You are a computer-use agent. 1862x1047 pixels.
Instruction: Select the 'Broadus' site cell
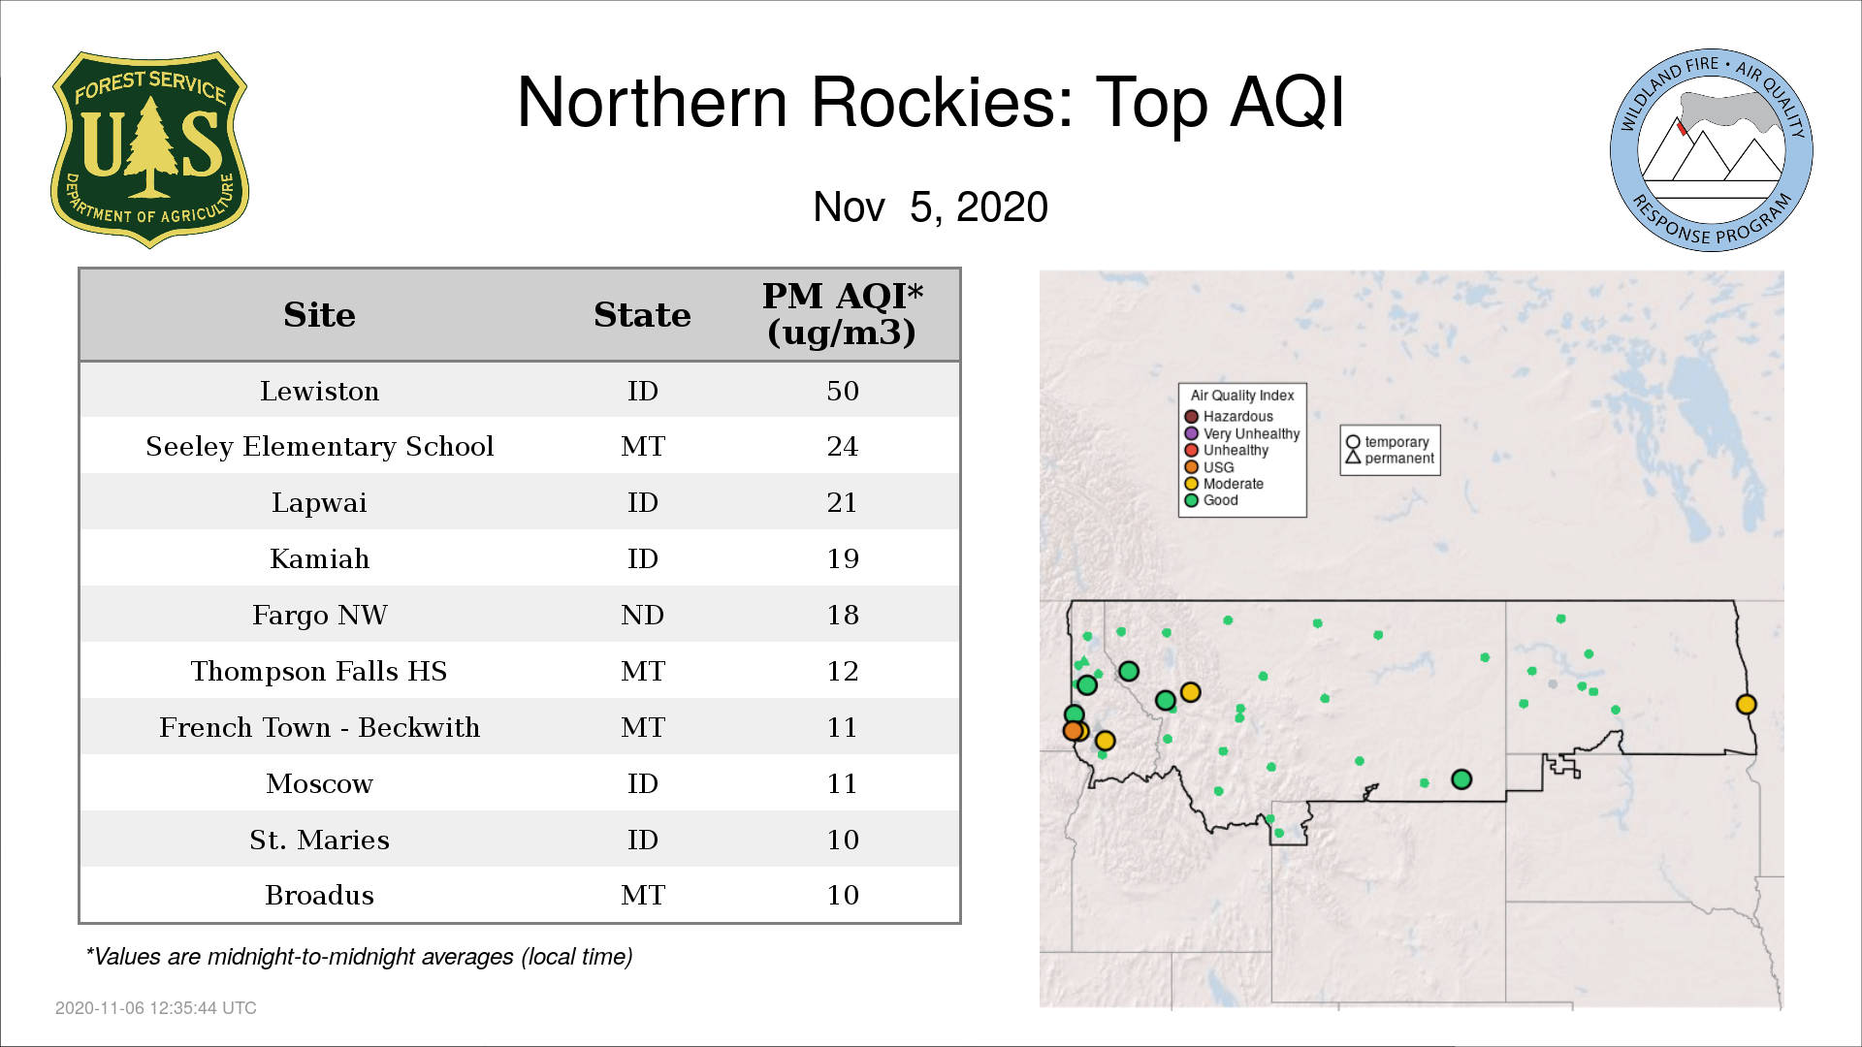click(319, 896)
